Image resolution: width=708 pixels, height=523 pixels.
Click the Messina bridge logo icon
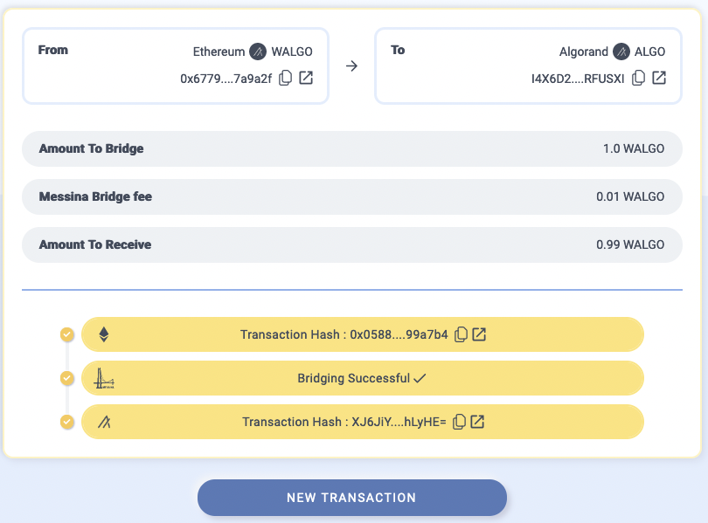(x=104, y=378)
